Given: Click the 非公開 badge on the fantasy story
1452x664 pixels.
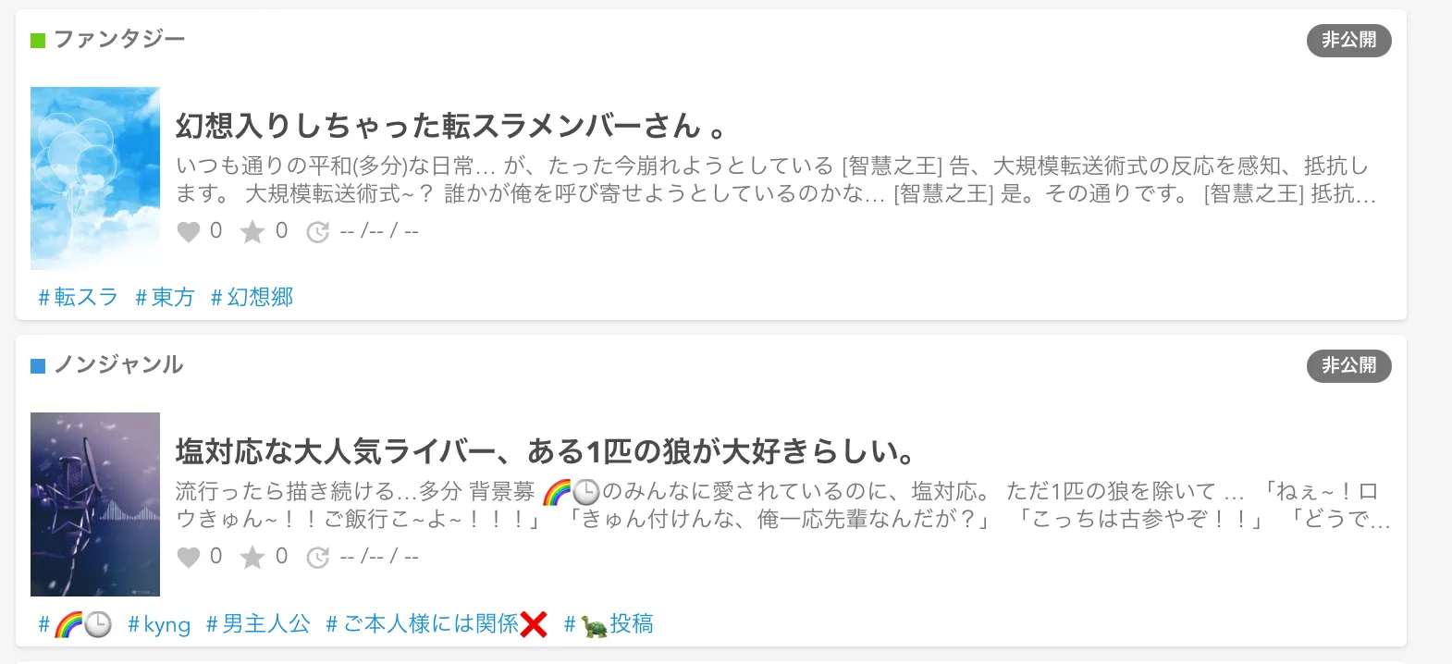Looking at the screenshot, I should pos(1348,40).
